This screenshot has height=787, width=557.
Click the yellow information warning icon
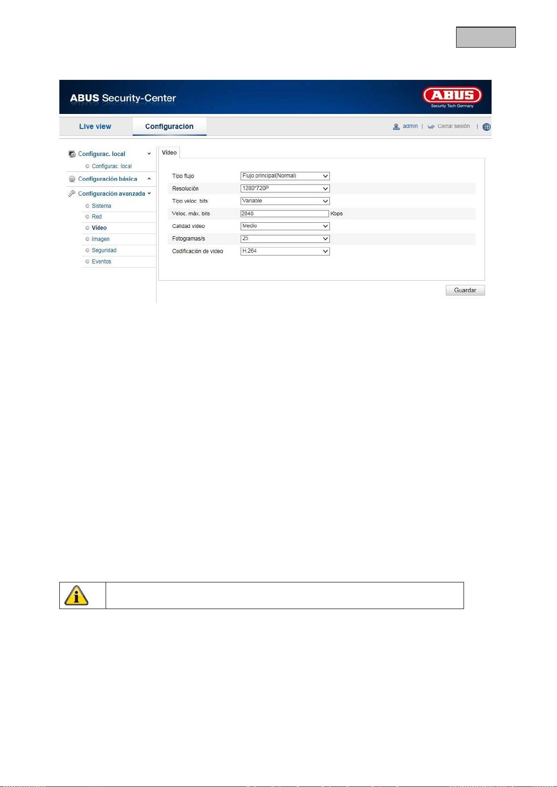coord(76,596)
